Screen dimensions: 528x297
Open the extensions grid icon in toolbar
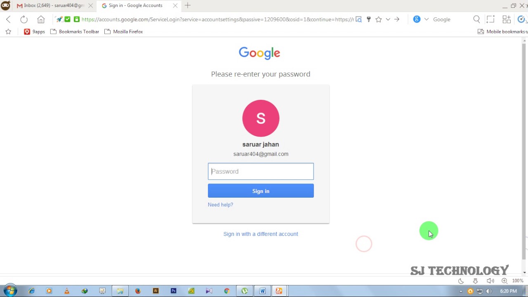[507, 19]
